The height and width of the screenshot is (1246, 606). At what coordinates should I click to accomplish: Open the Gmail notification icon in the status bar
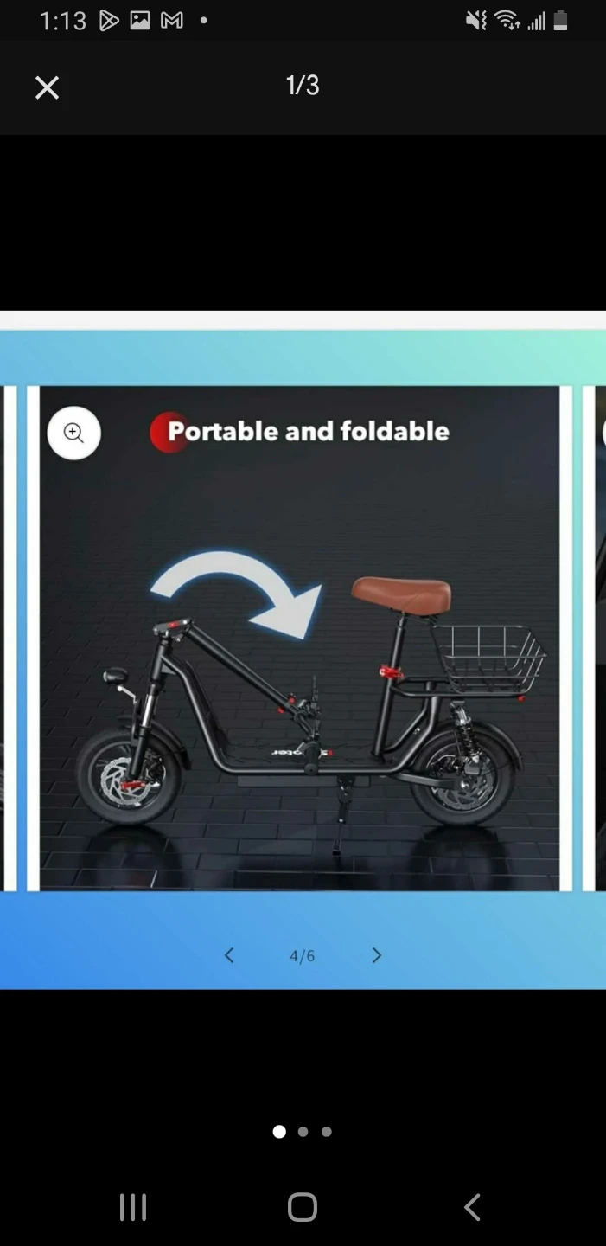172,21
